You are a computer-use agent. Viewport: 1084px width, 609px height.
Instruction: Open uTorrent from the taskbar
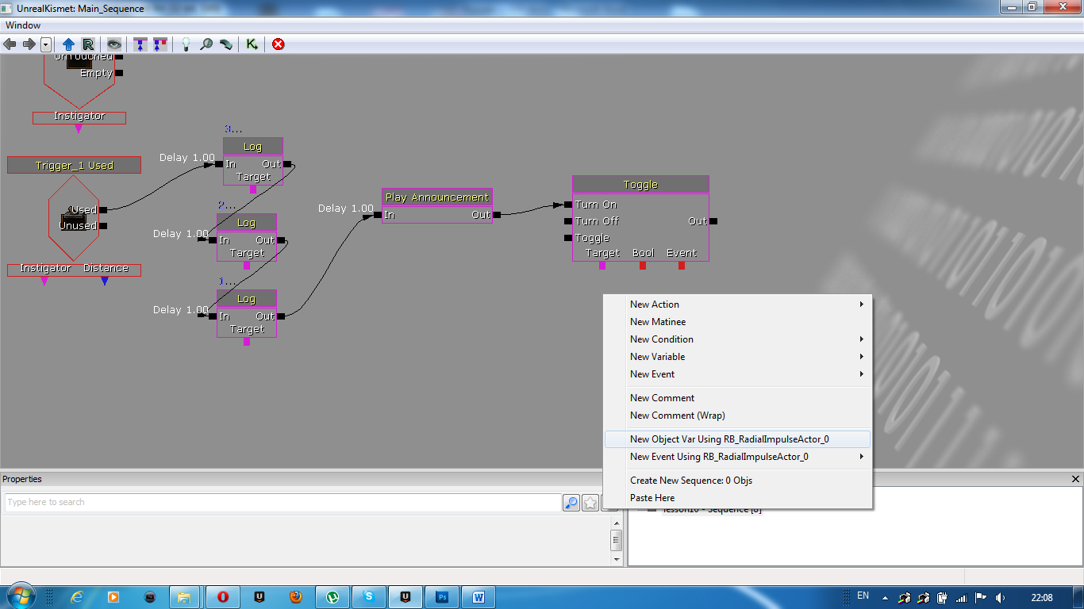[x=333, y=596]
